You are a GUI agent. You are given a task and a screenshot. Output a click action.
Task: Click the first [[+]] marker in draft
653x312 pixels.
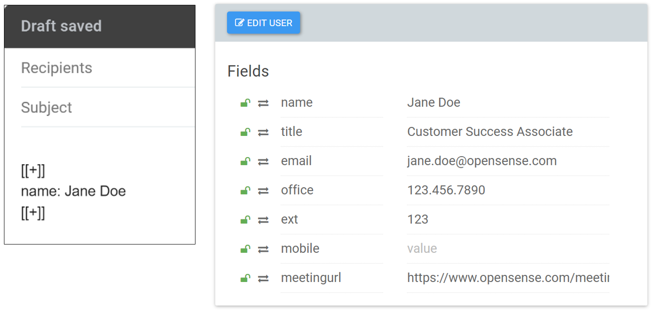coord(33,171)
